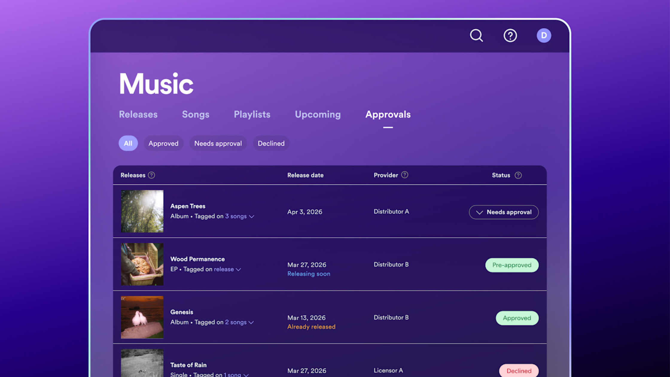Viewport: 670px width, 377px height.
Task: Filter by Approved chip
Action: point(163,143)
